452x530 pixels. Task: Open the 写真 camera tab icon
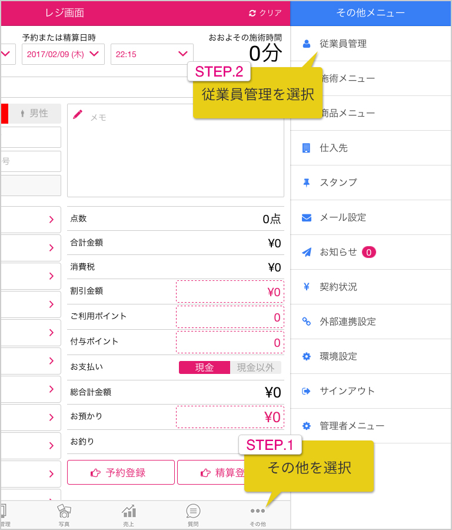tap(64, 511)
